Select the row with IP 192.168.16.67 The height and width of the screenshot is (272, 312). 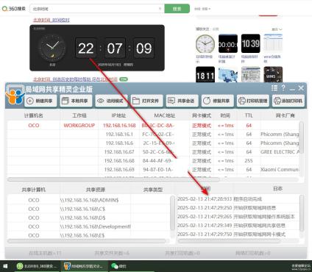(153, 152)
